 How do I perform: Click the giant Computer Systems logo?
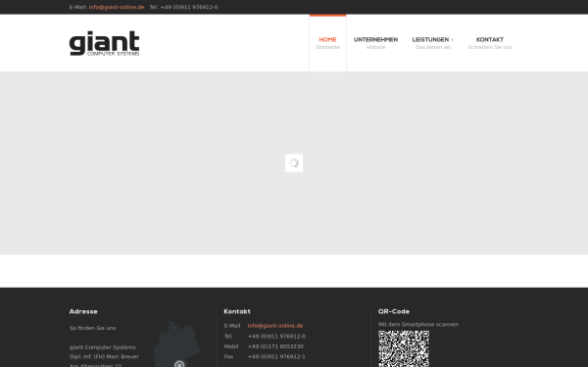point(104,43)
